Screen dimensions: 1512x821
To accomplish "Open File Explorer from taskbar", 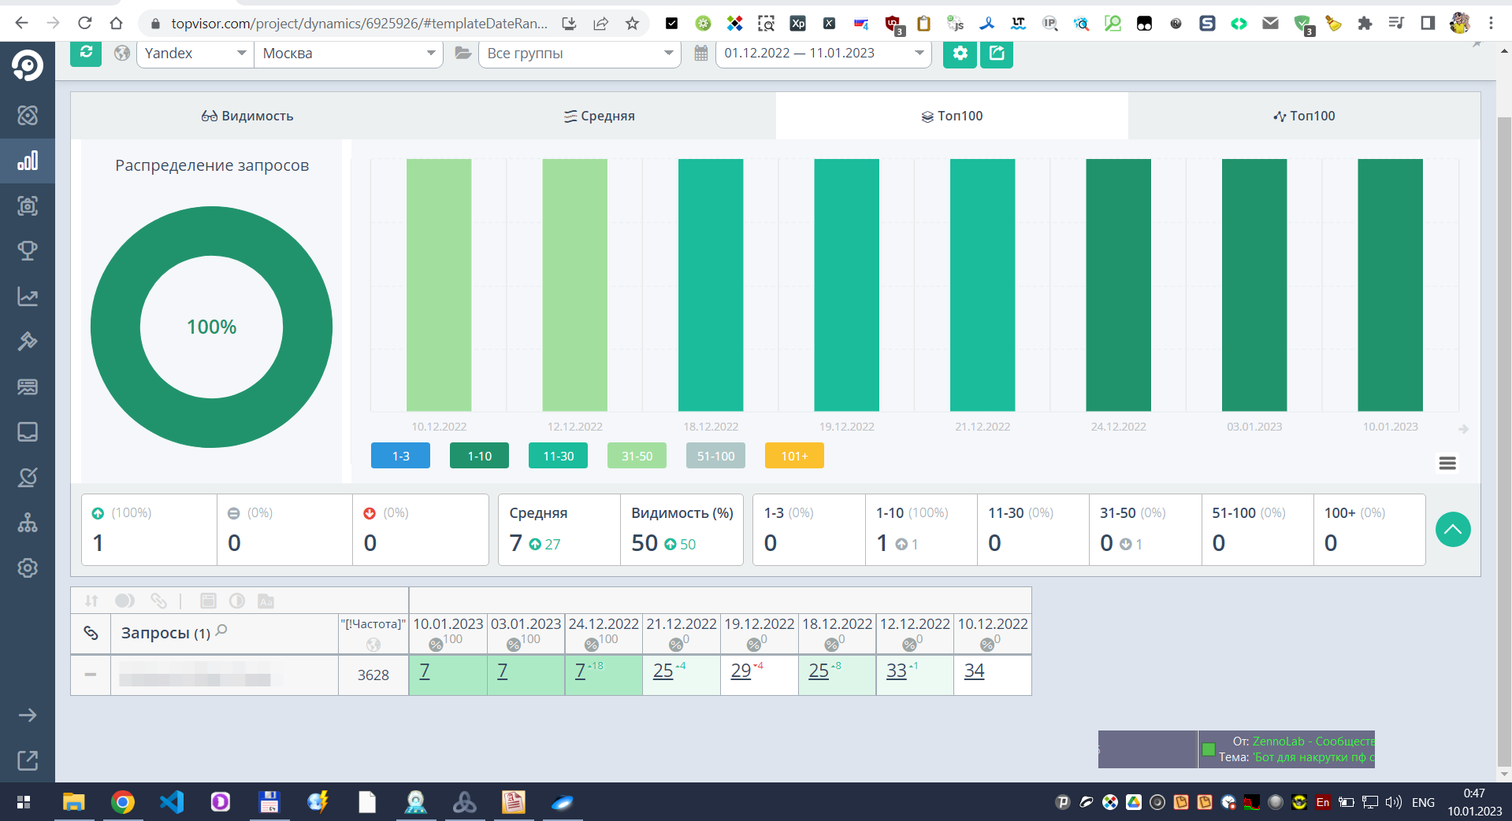I will tap(74, 802).
